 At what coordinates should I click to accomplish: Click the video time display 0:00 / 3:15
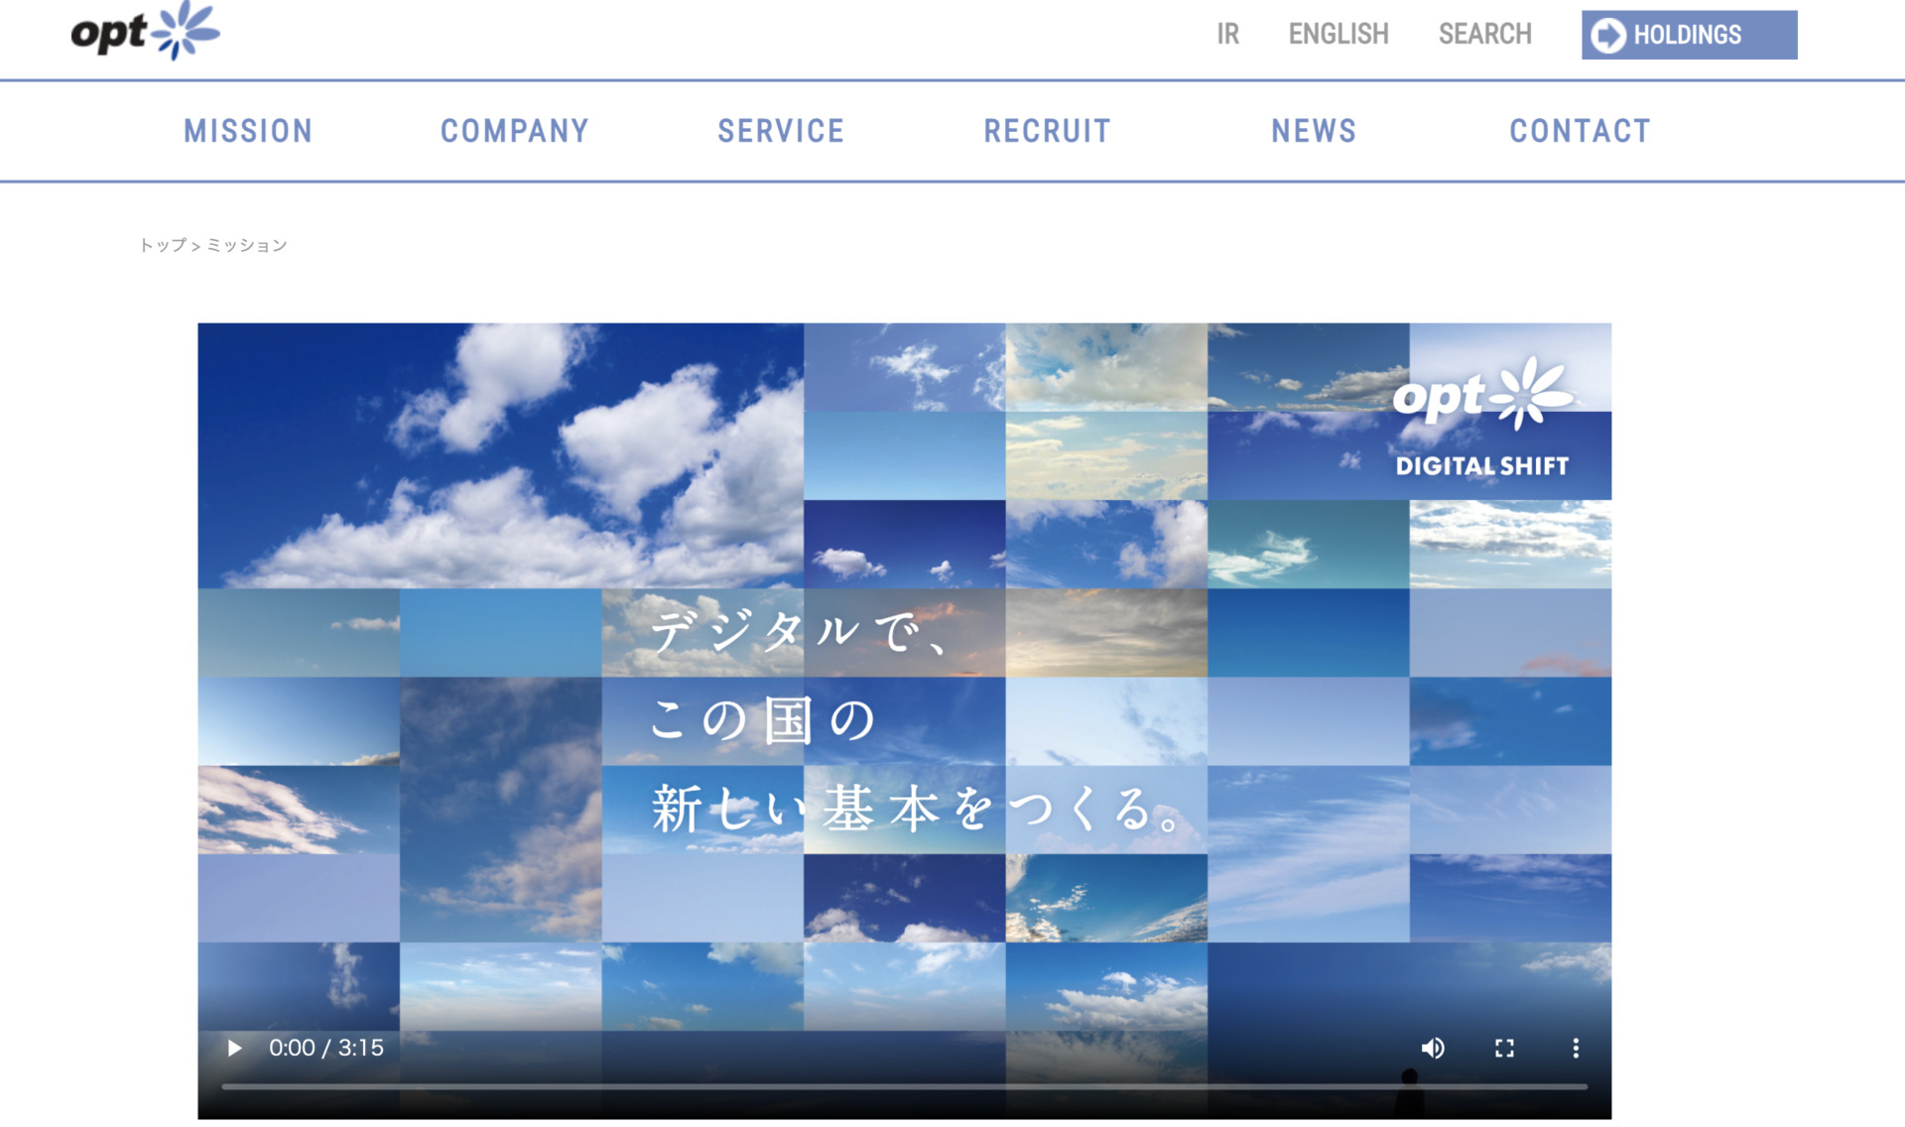[x=326, y=1048]
